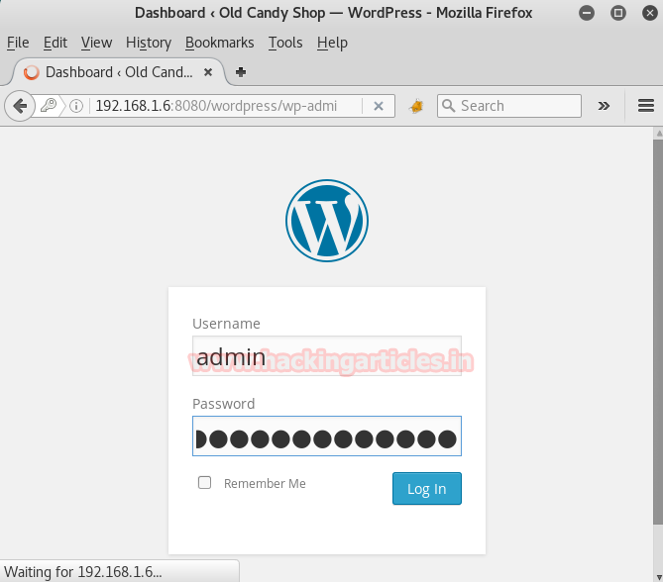Click the Password label
This screenshot has height=582, width=663.
point(223,404)
